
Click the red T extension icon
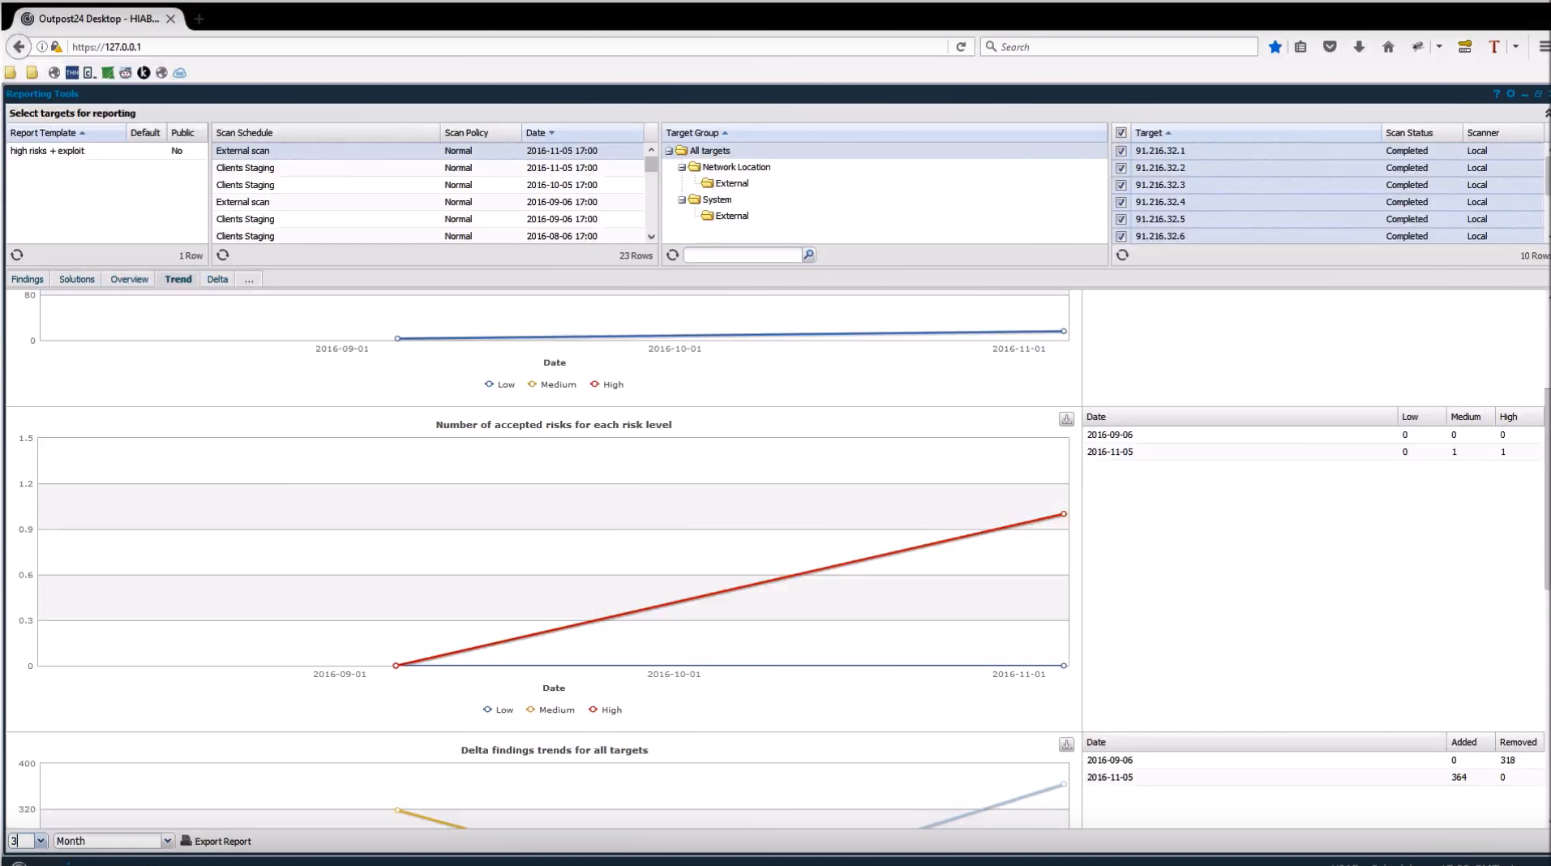(1494, 47)
